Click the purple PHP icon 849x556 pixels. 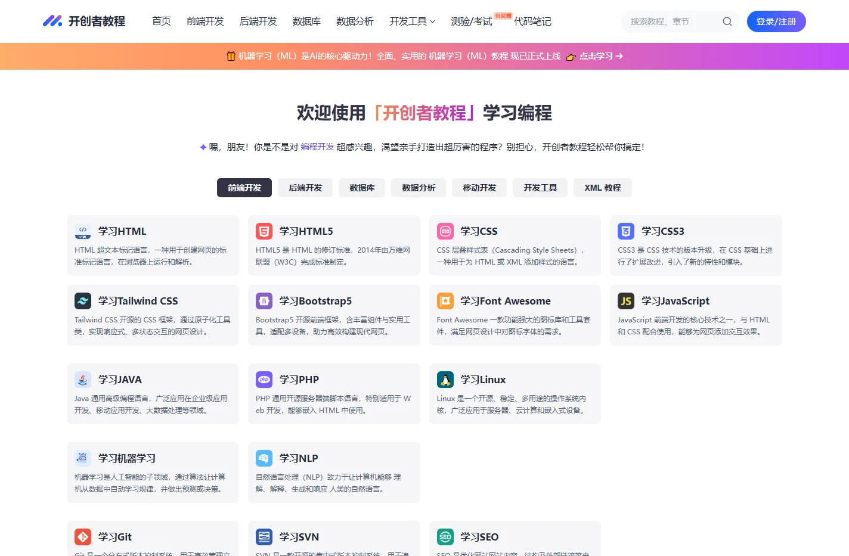[x=264, y=380]
